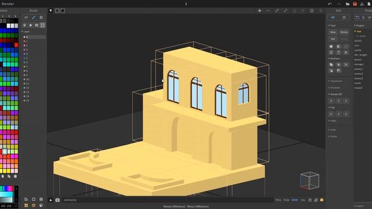This screenshot has height=209, width=372.
Task: Click the export download icon in top bar
Action: (362, 4)
